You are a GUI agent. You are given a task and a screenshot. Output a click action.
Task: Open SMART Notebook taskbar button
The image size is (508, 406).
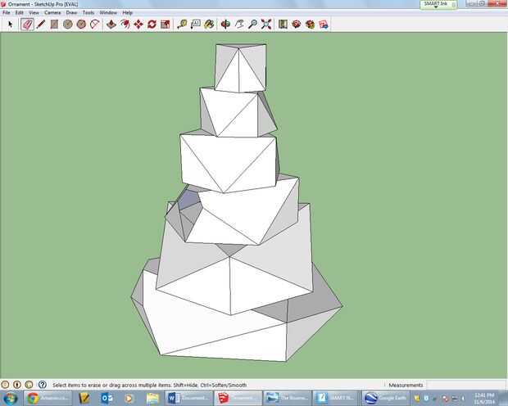click(x=337, y=398)
